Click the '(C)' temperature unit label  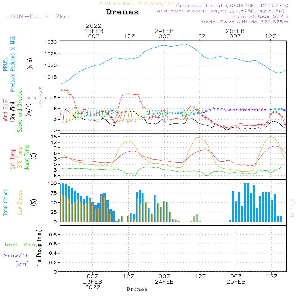tap(34, 156)
